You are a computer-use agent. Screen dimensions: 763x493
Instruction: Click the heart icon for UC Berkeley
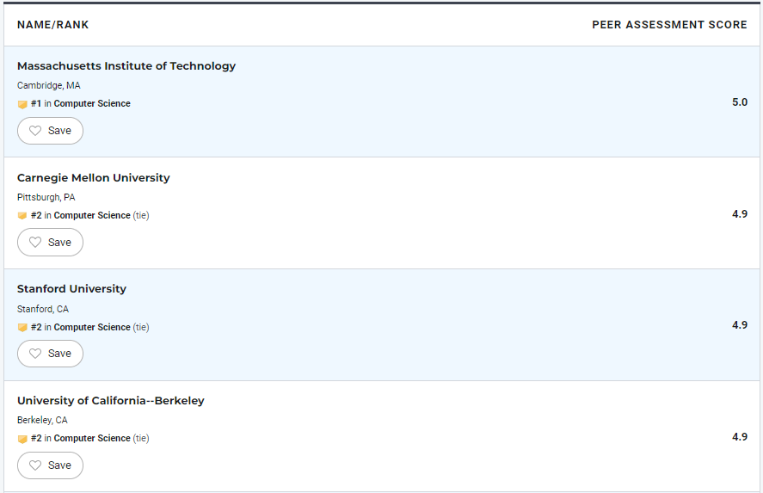[x=35, y=465]
